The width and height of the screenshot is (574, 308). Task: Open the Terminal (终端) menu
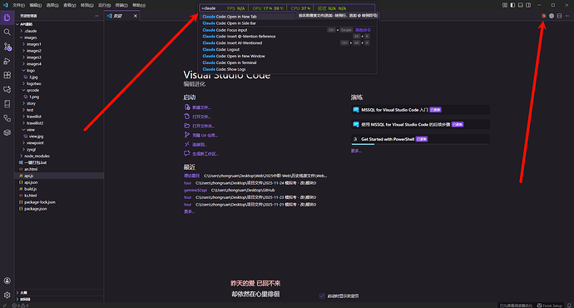(121, 5)
